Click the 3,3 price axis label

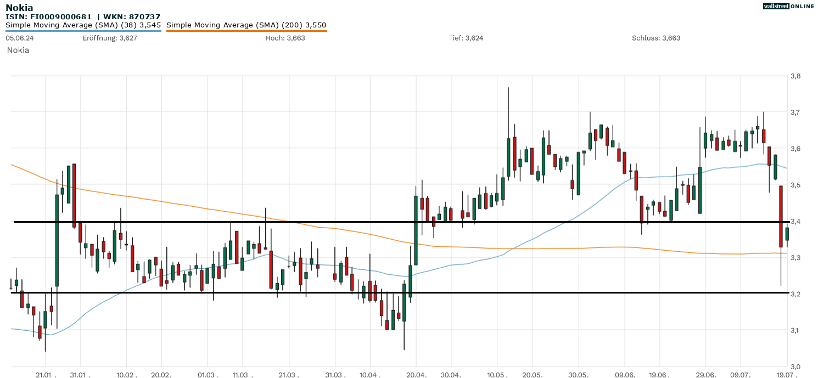coord(794,257)
